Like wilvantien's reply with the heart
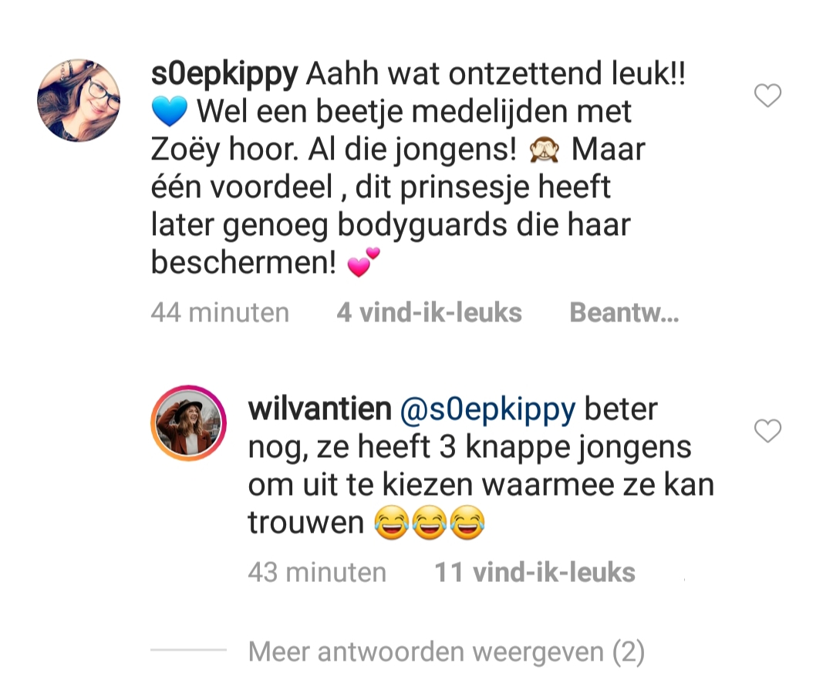 click(767, 430)
